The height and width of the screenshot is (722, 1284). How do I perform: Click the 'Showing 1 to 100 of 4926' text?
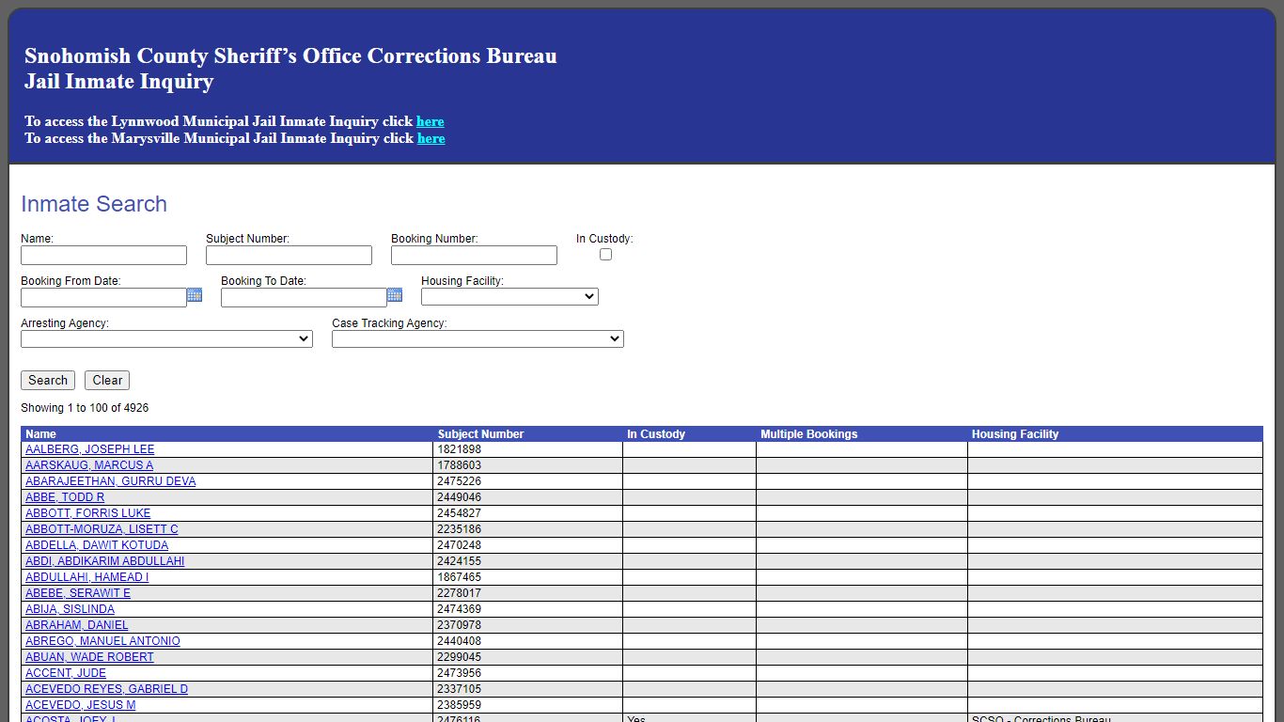[x=85, y=408]
